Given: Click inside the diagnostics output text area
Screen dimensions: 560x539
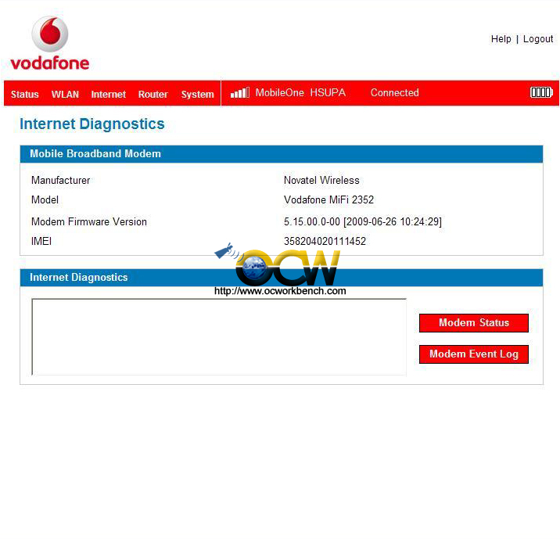Looking at the screenshot, I should click(219, 337).
